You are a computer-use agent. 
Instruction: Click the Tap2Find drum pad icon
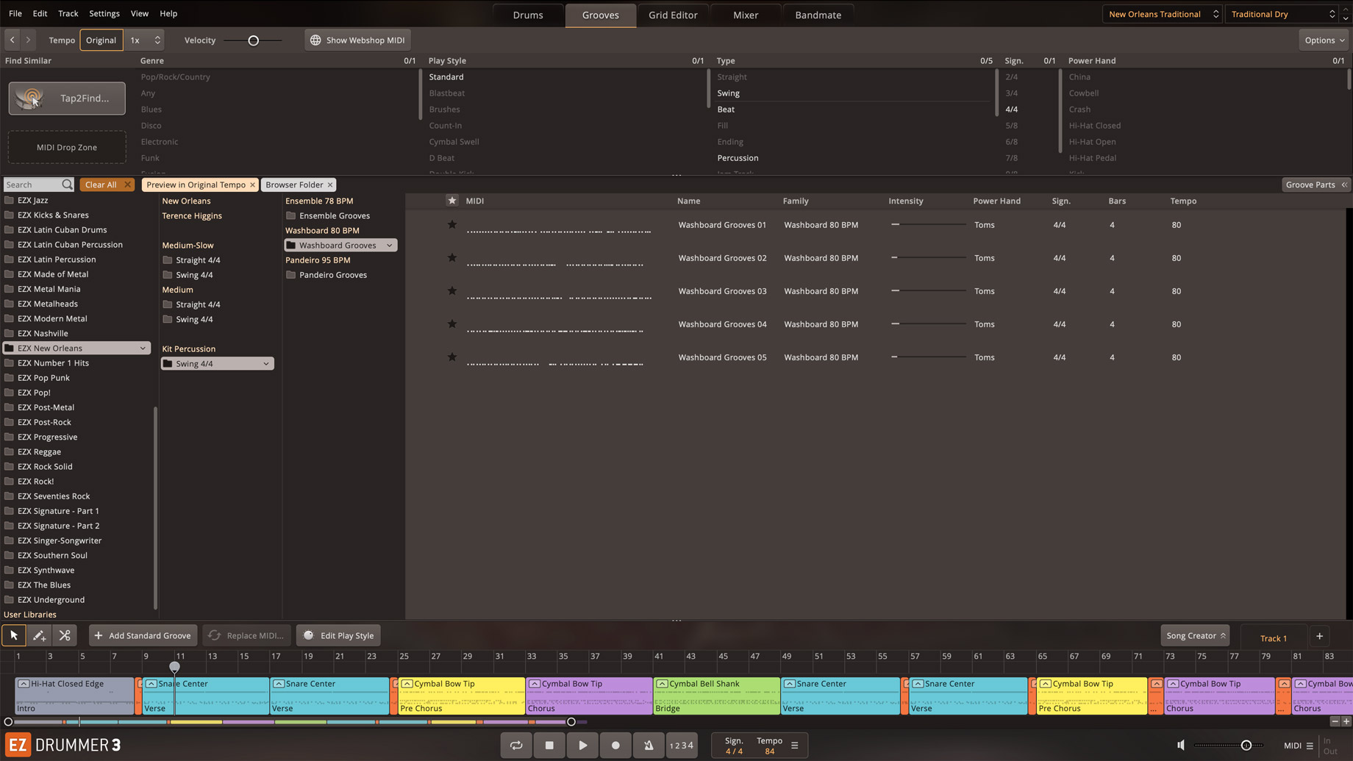30,98
